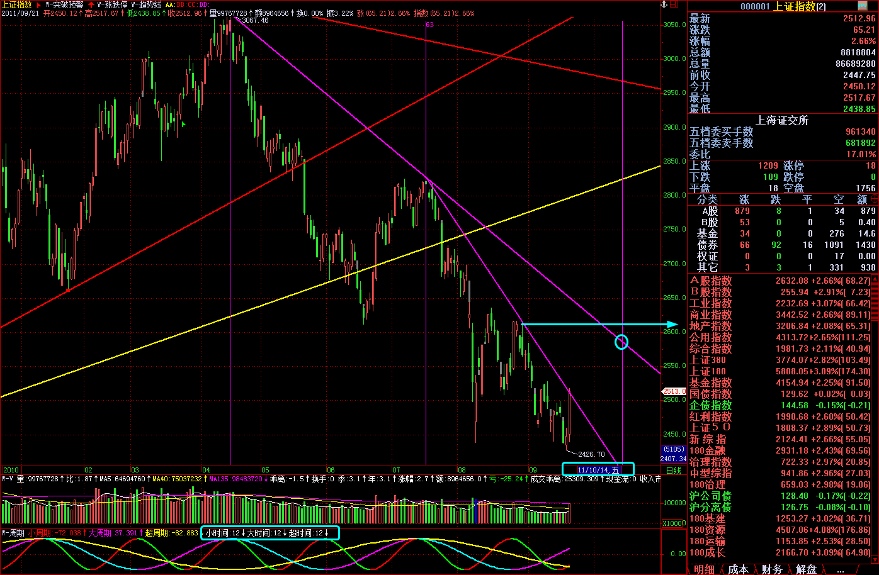Screen dimensions: 879x575
Task: Click the anchor icon at chart top-right
Action: [662, 4]
